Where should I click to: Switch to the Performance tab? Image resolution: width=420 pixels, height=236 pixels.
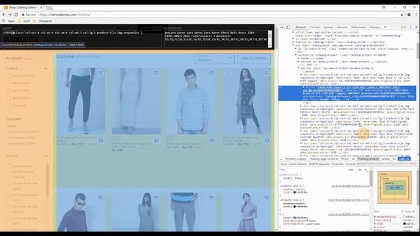358,28
